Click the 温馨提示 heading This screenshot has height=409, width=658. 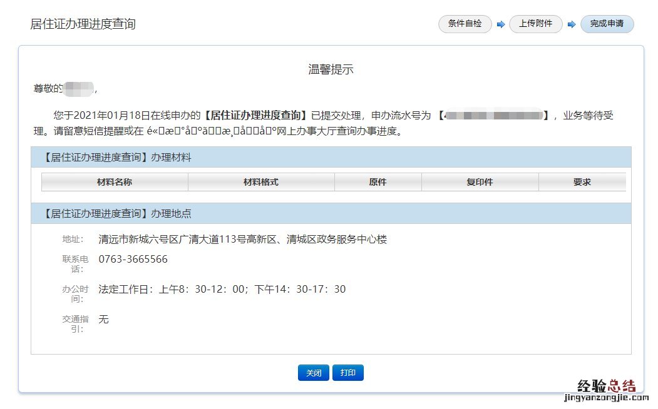331,69
